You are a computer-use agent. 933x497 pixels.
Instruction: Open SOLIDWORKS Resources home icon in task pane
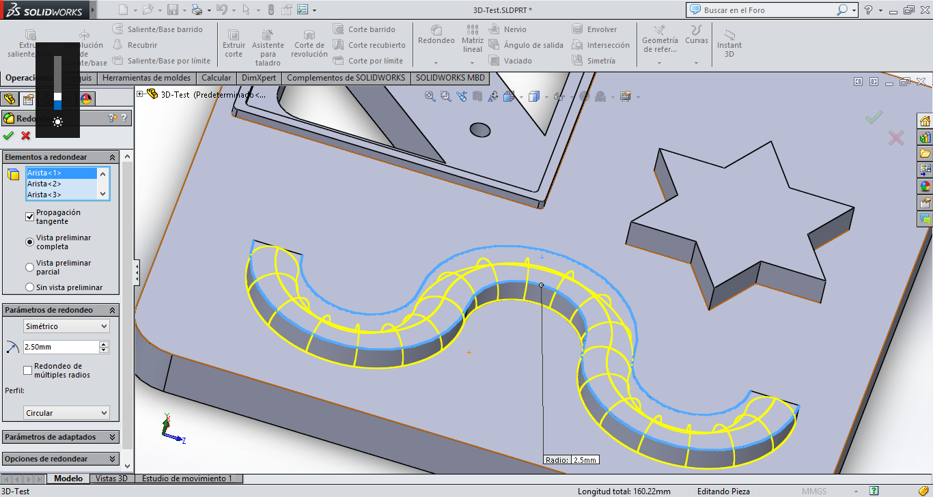click(x=925, y=122)
